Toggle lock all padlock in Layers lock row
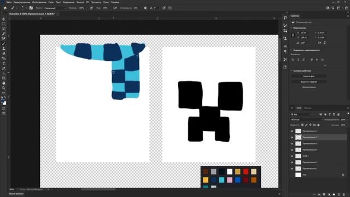 point(318,125)
